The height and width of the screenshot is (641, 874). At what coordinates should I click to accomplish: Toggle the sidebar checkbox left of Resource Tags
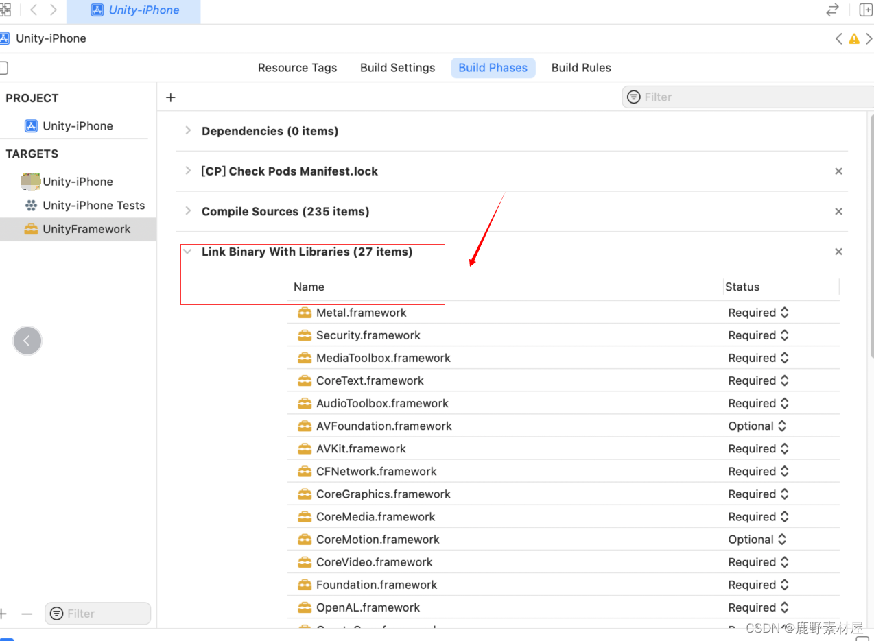point(3,68)
